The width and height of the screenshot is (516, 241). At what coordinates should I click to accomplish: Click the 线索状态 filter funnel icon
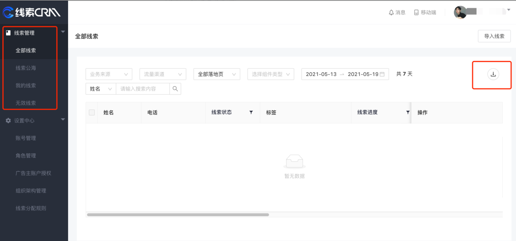[x=251, y=112]
